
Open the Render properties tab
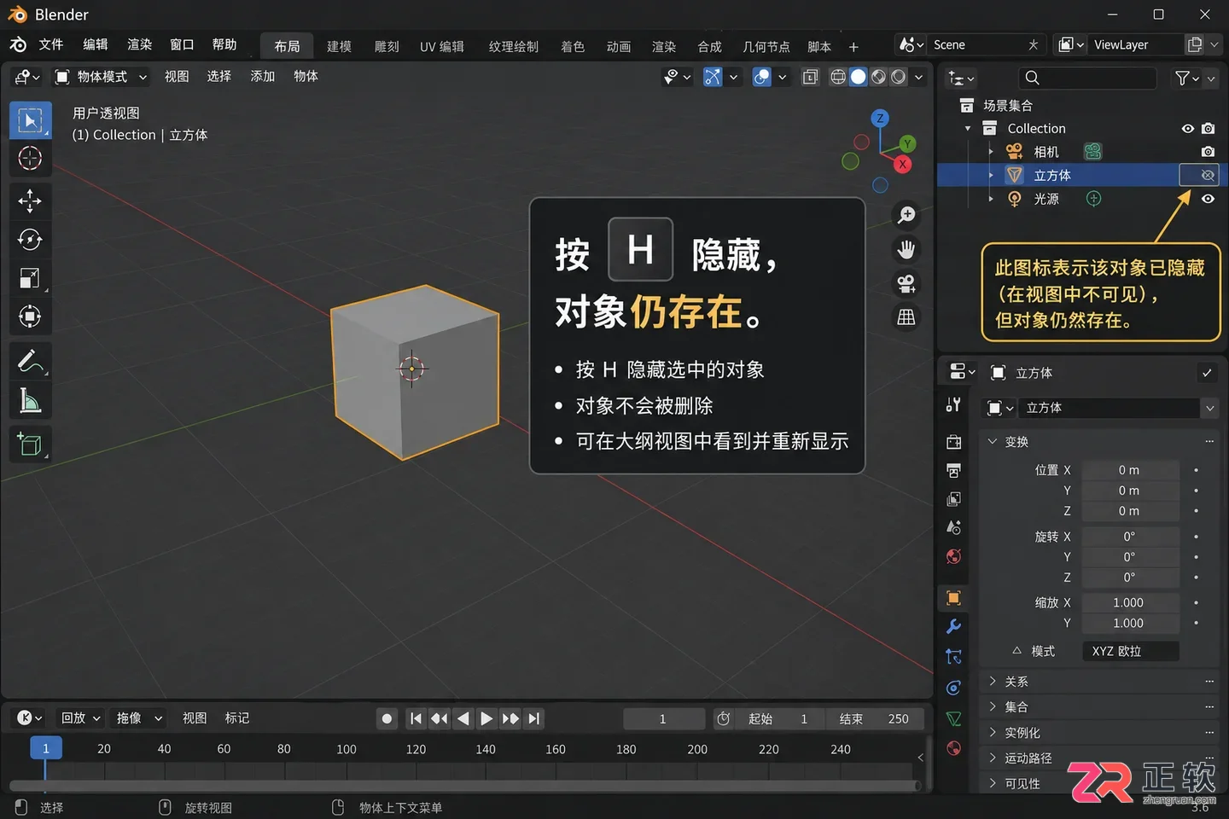[x=954, y=442]
